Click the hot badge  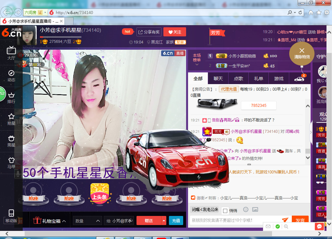click(128, 31)
